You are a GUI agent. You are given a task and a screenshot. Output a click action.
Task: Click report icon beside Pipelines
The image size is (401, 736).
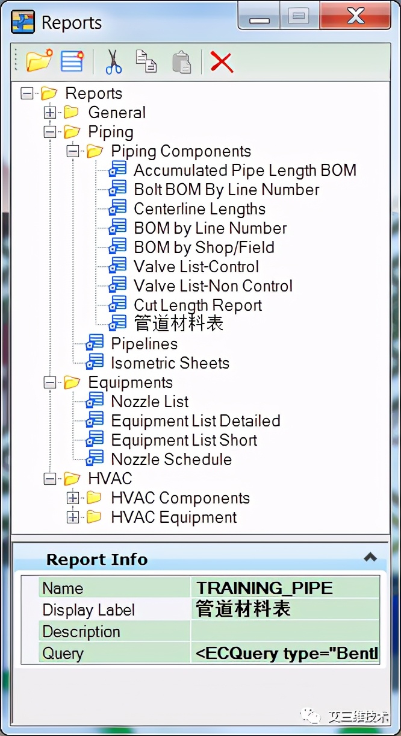95,343
